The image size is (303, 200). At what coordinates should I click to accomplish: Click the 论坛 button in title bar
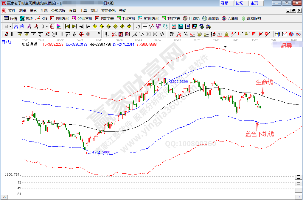coord(239,3)
